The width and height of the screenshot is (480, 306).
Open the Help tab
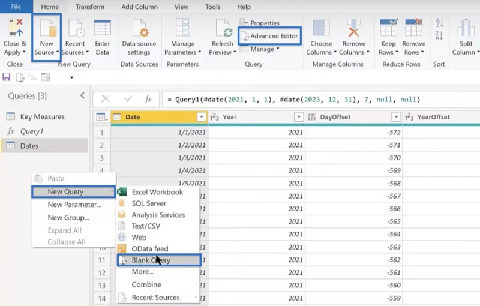click(244, 7)
